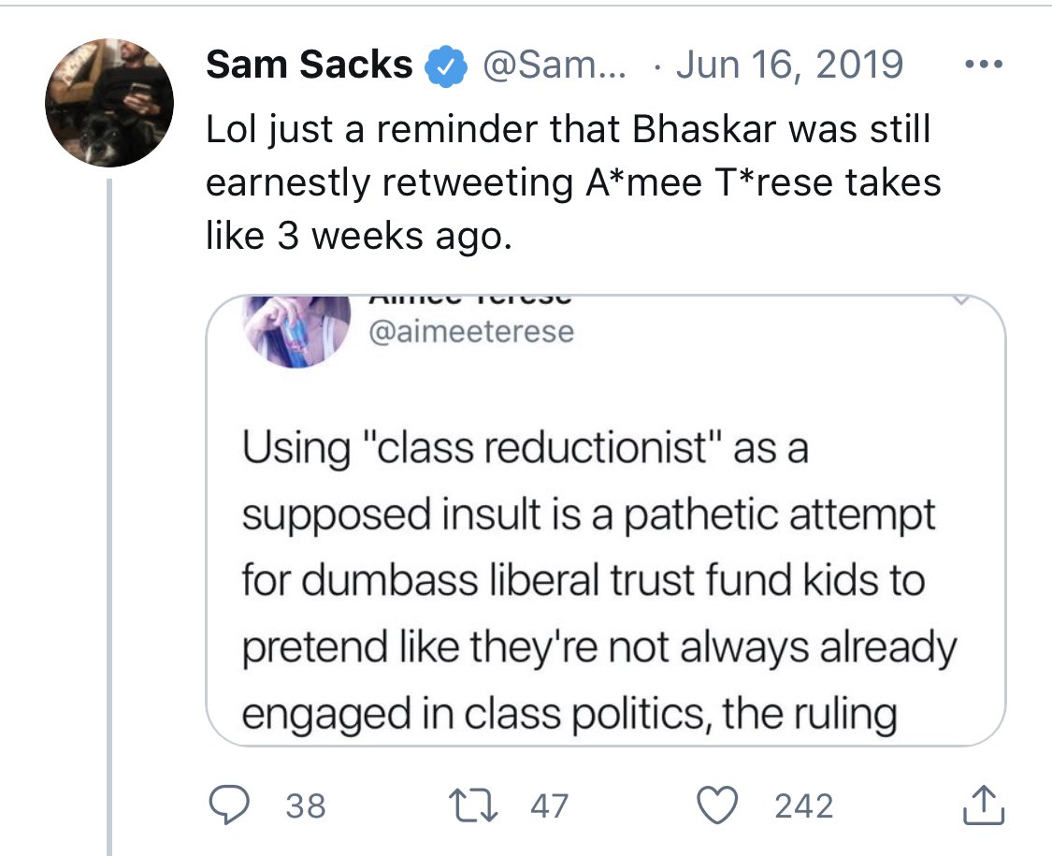This screenshot has width=1052, height=856.
Task: Open the reply speech bubble icon
Action: coord(229,805)
